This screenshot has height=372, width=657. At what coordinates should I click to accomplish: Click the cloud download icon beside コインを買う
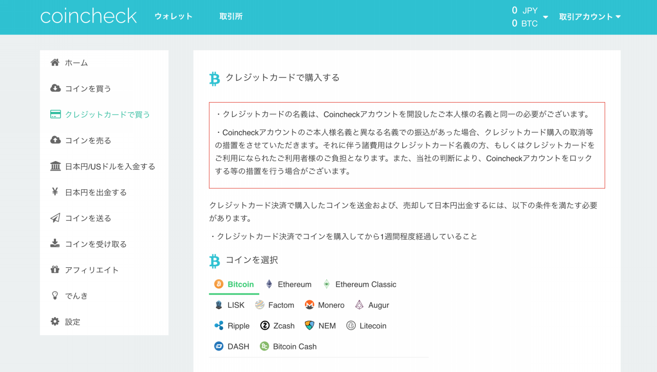(55, 88)
